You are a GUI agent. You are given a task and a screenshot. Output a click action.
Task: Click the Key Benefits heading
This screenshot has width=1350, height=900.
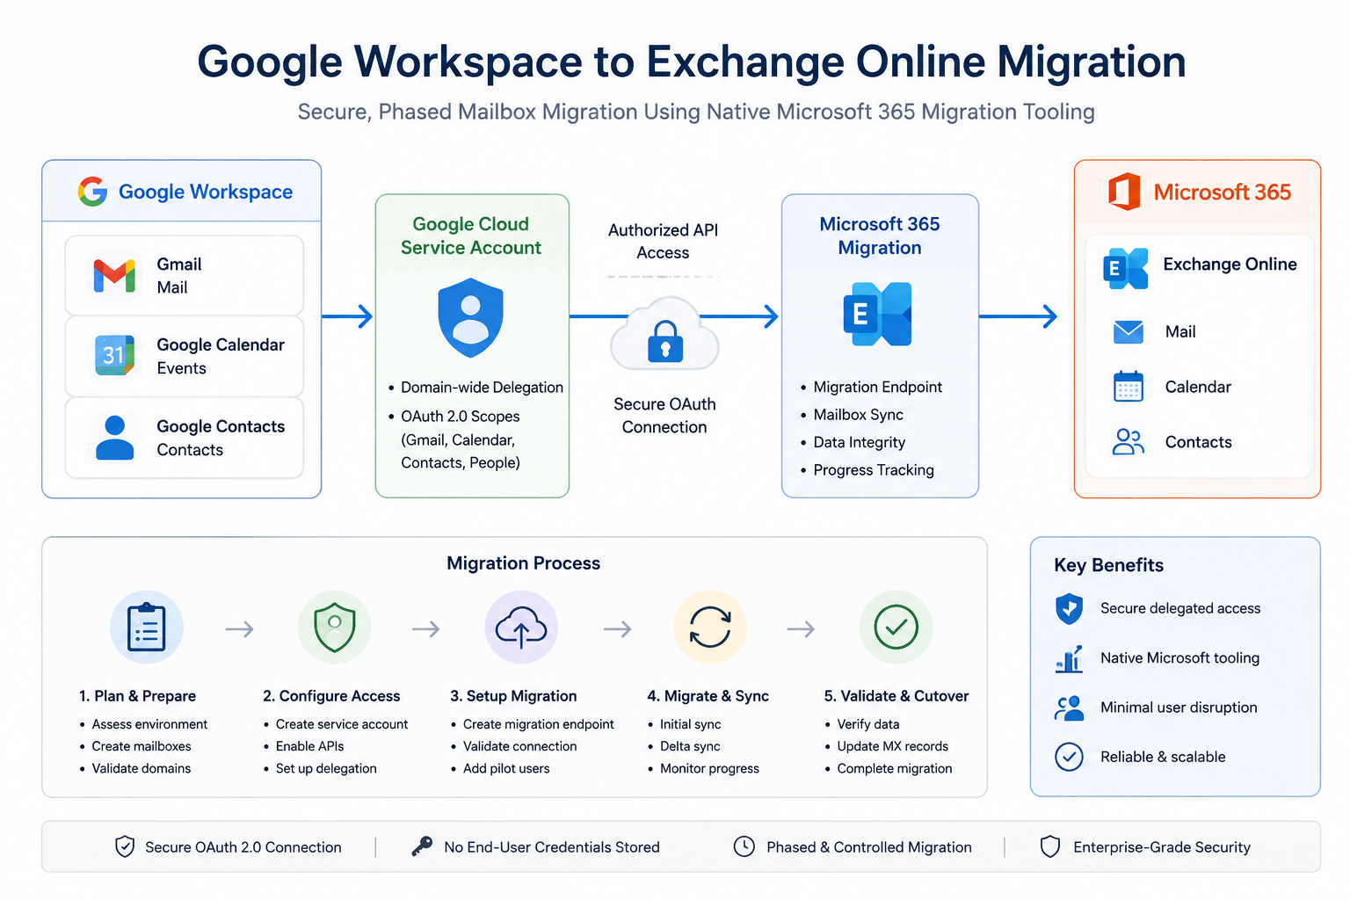(x=1108, y=565)
